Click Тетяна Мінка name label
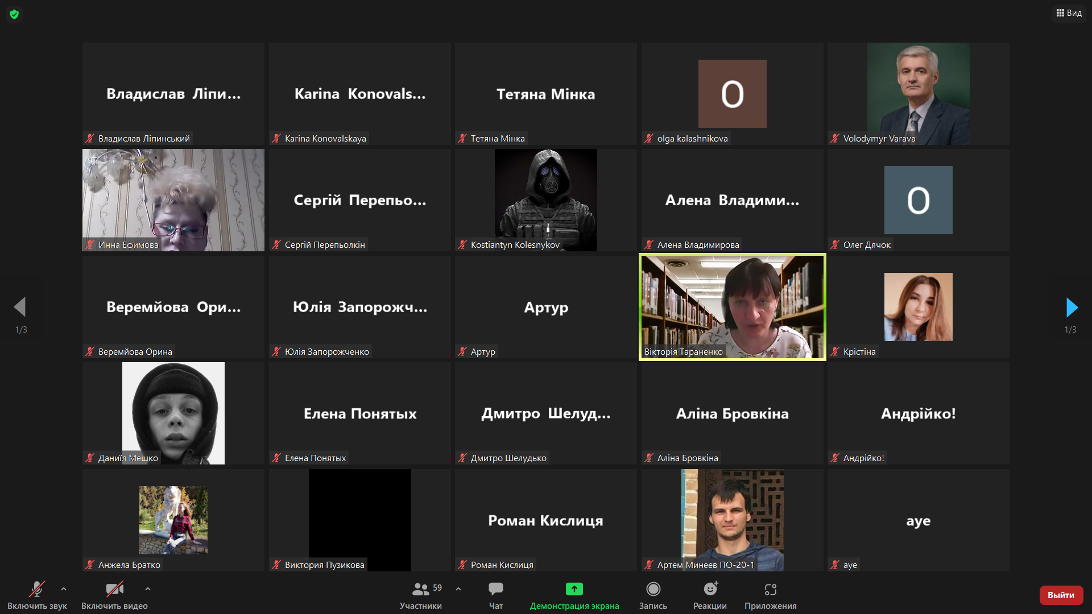The width and height of the screenshot is (1092, 614). pos(498,138)
